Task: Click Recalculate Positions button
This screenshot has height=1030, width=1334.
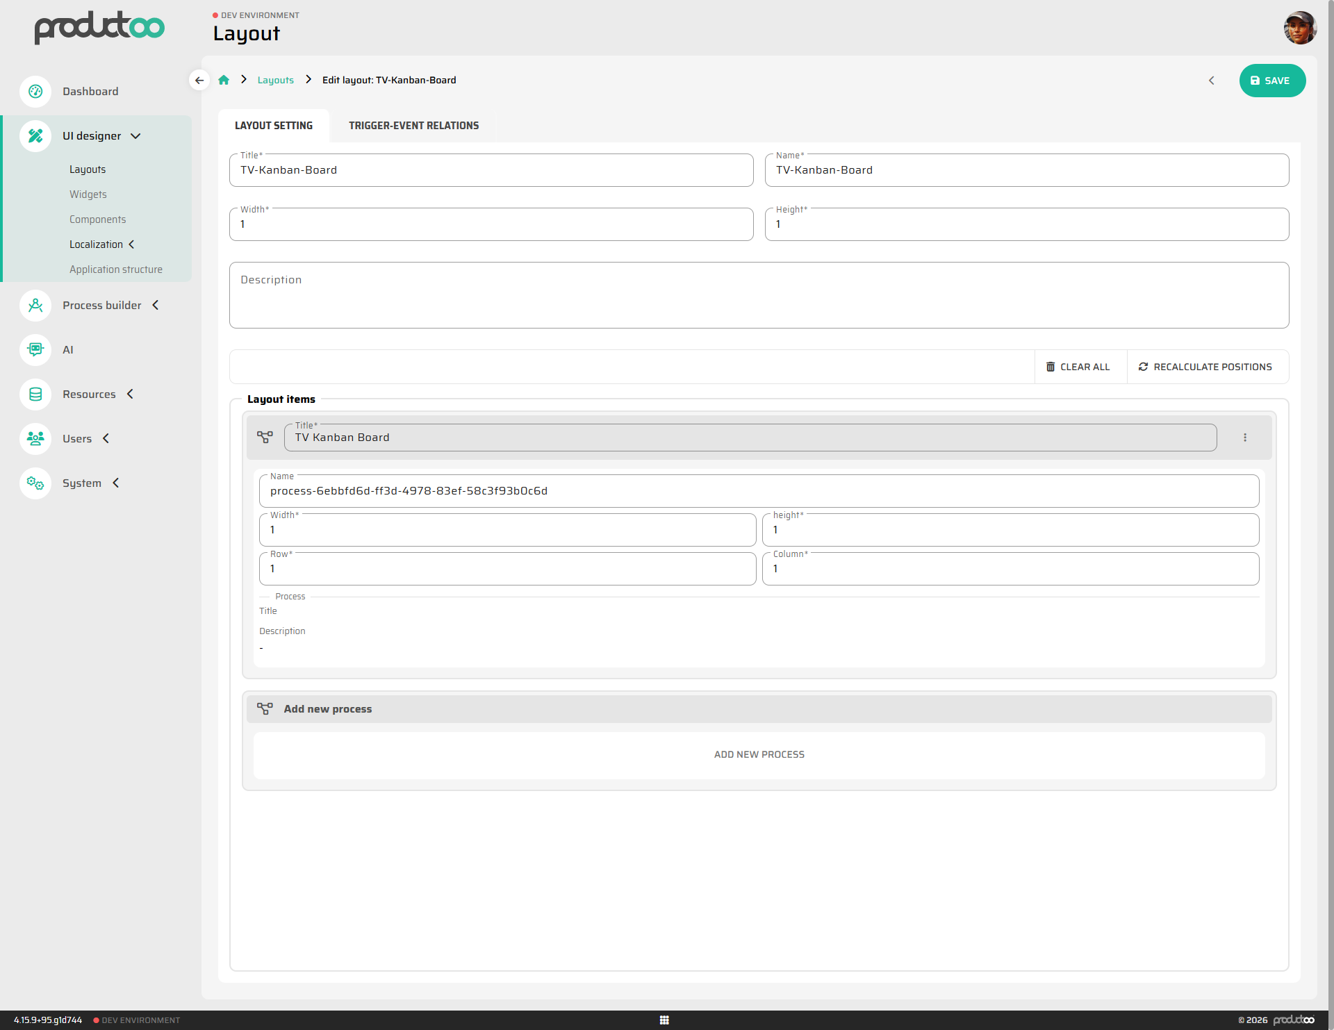Action: pyautogui.click(x=1205, y=367)
